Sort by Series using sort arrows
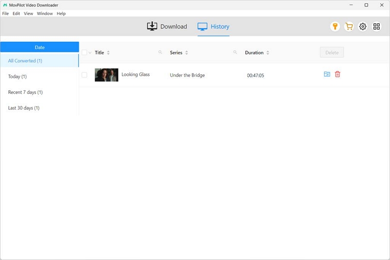 coord(187,52)
